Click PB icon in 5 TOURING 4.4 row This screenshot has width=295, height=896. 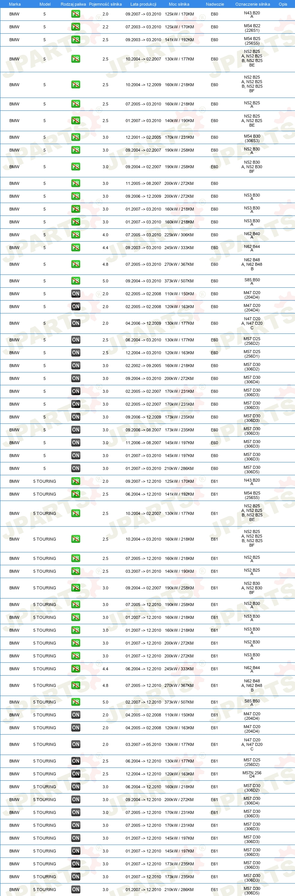coord(76,669)
